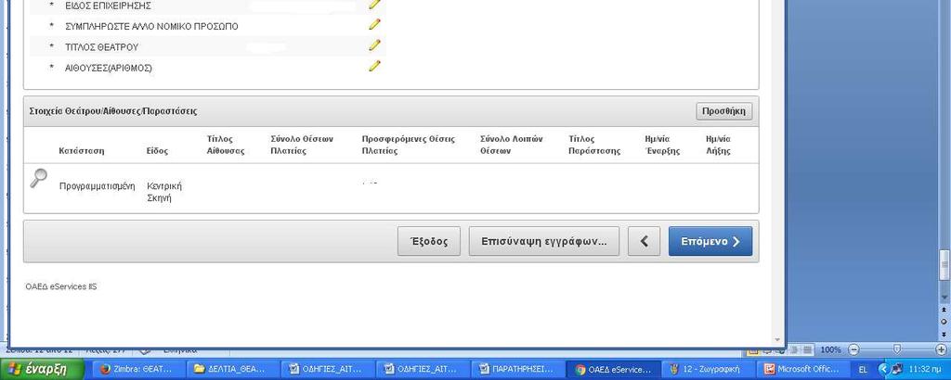Click Τίτλος Παράστασης column header
The image size is (951, 380).
pos(594,145)
